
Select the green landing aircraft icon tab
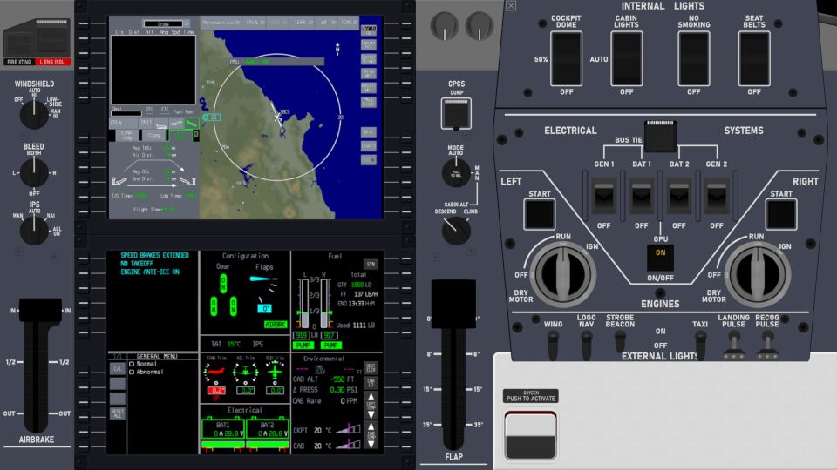click(191, 123)
